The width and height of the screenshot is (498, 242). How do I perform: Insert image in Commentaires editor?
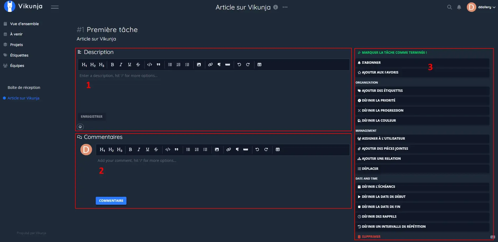217,149
